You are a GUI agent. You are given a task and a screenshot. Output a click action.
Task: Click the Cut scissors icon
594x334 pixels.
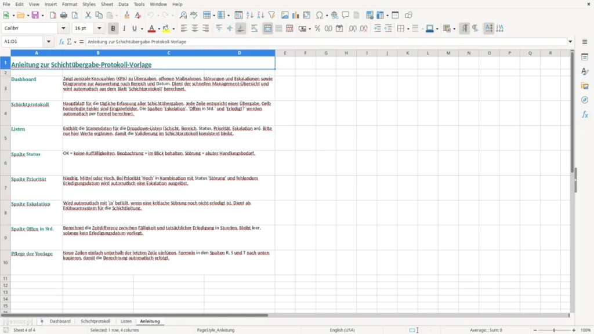click(88, 15)
